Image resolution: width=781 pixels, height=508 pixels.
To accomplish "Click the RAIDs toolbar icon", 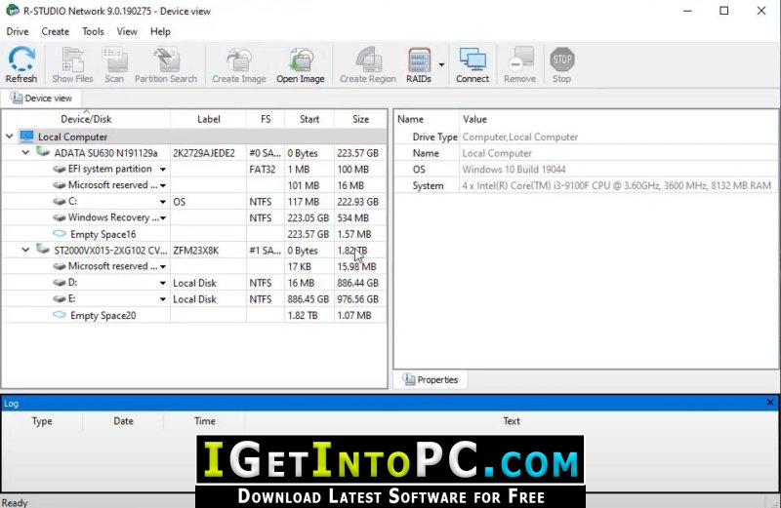I will pos(419,64).
